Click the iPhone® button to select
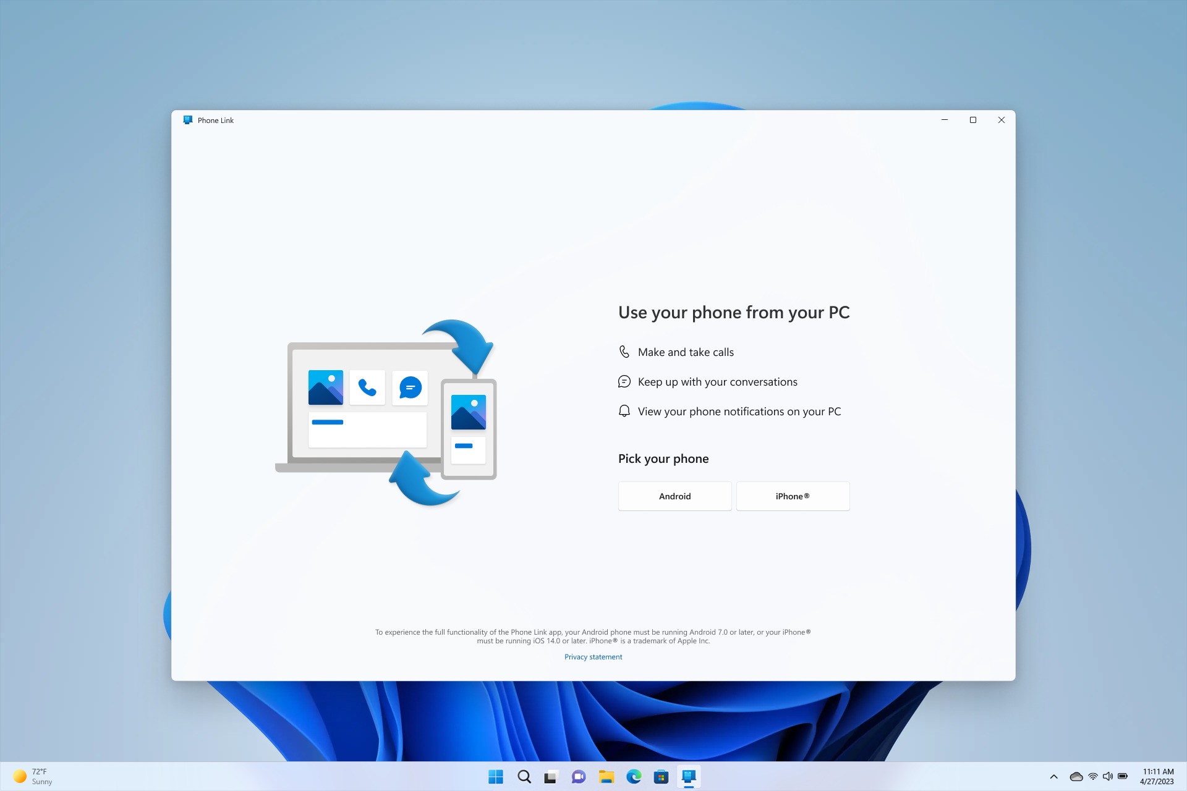1187x791 pixels. tap(792, 496)
